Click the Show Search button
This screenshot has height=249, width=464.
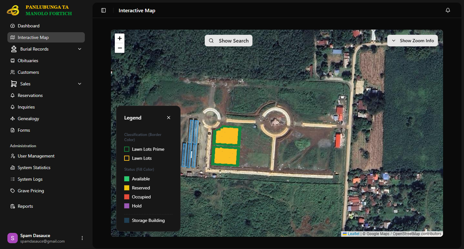[x=229, y=41]
